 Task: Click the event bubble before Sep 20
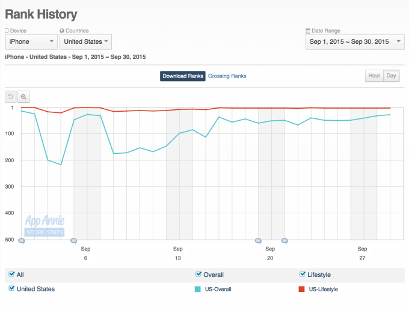tap(259, 241)
